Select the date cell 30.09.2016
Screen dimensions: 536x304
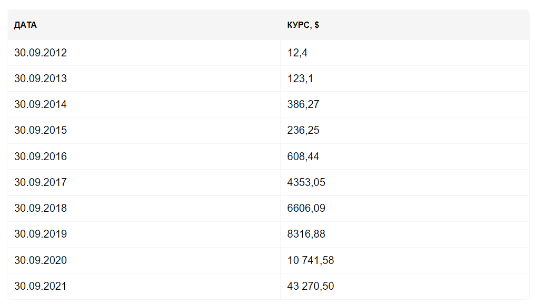pos(41,156)
